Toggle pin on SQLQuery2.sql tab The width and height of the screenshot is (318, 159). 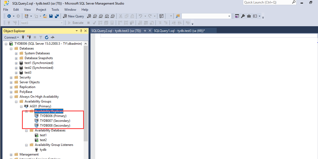point(145,31)
